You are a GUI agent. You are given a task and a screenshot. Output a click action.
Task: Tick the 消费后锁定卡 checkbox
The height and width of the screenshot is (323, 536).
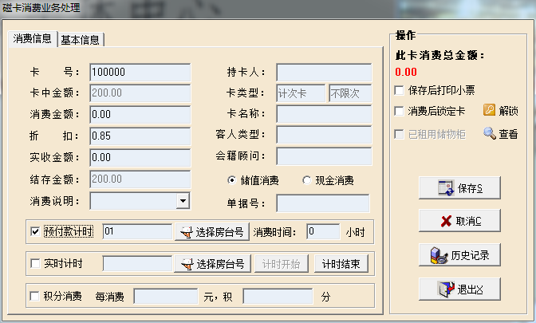[399, 112]
